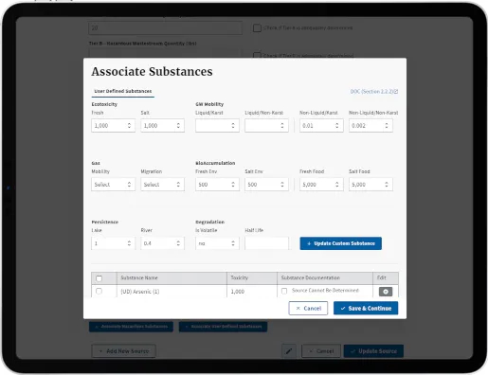Image resolution: width=488 pixels, height=375 pixels.
Task: Click Update Custom Substance button
Action: (340, 243)
